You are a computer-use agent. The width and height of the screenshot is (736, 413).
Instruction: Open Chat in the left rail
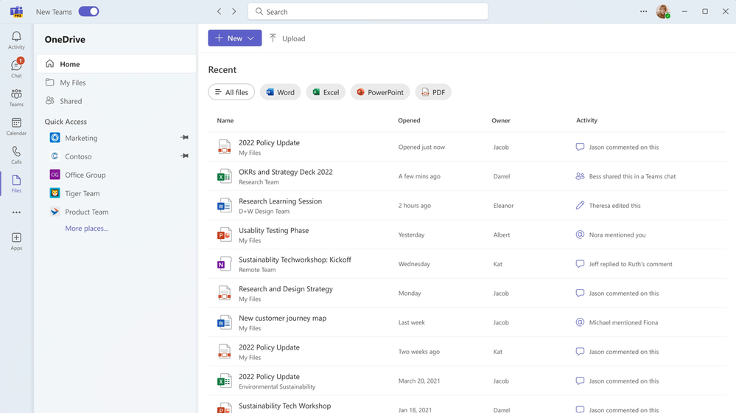pos(16,69)
